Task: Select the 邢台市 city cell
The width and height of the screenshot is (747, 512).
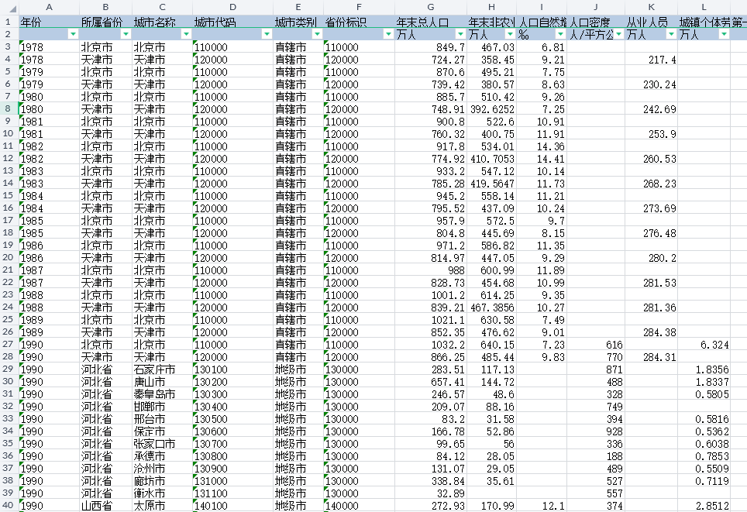Action: [x=162, y=418]
